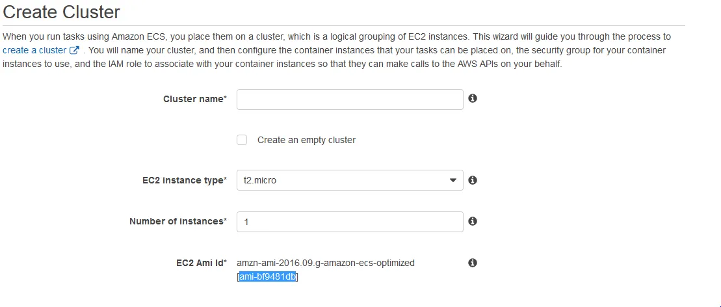Select the t2.micro value in the dropdown
The image size is (721, 307).
(x=260, y=180)
